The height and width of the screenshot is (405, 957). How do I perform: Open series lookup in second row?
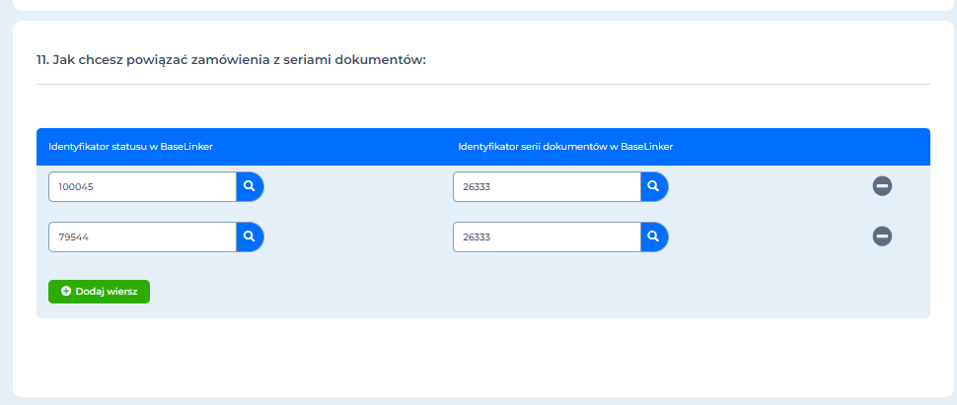pyautogui.click(x=654, y=236)
